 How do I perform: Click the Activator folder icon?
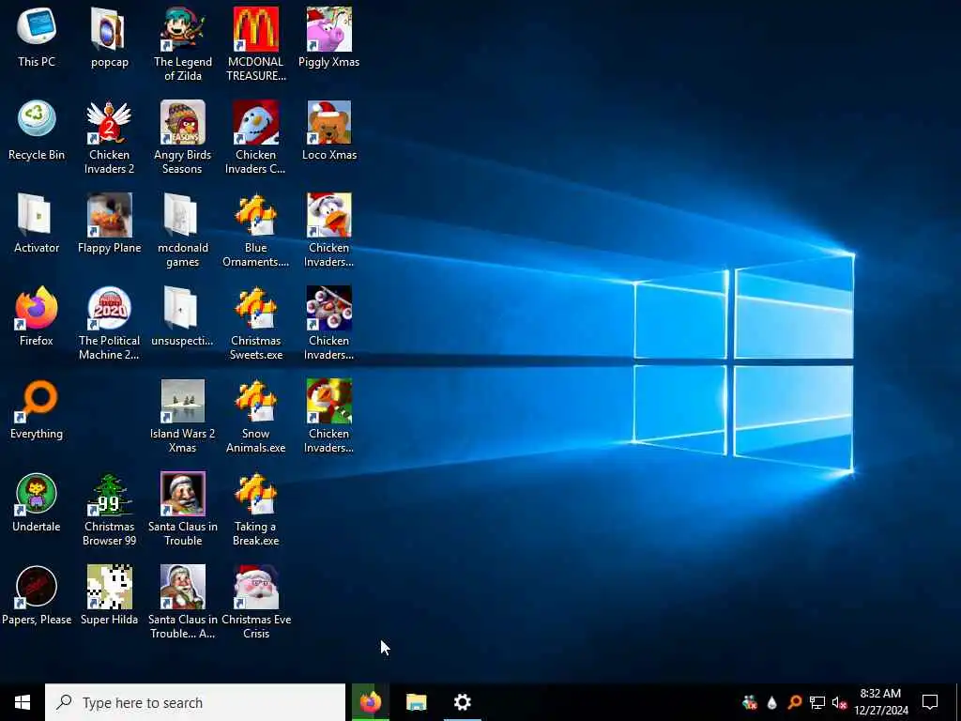coord(37,215)
